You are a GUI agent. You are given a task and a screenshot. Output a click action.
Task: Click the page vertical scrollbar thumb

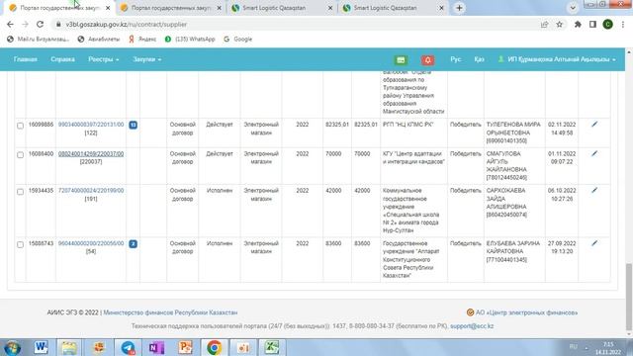tap(629, 297)
